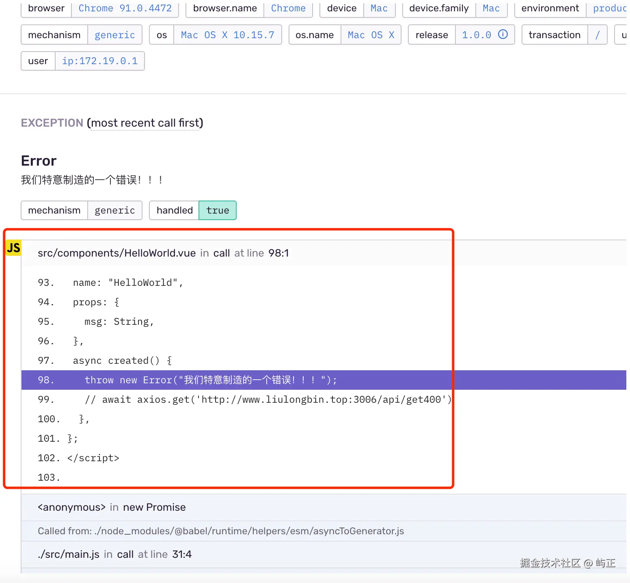
Task: Open the Chrome 91.0.4472 browser tag value
Action: 125,8
